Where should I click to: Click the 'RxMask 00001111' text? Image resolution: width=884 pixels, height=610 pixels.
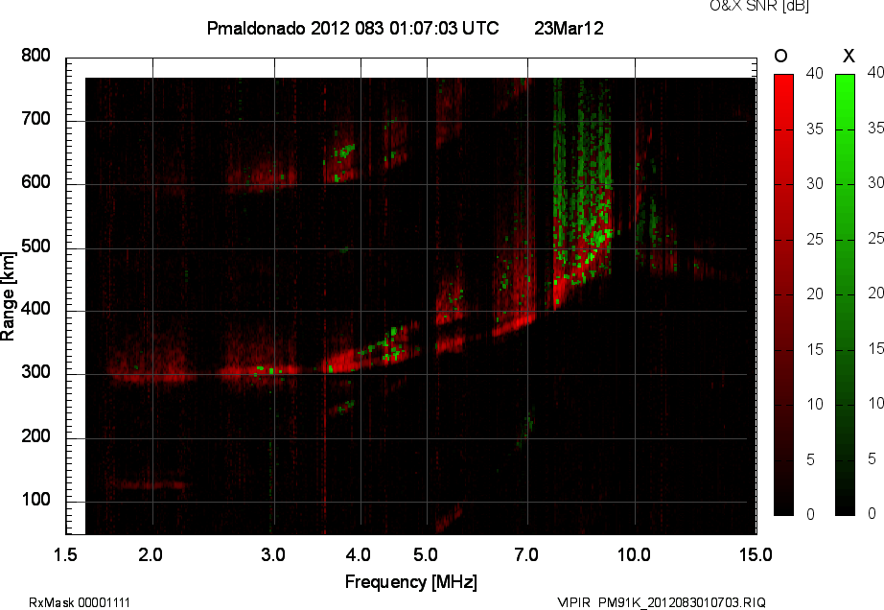click(80, 602)
